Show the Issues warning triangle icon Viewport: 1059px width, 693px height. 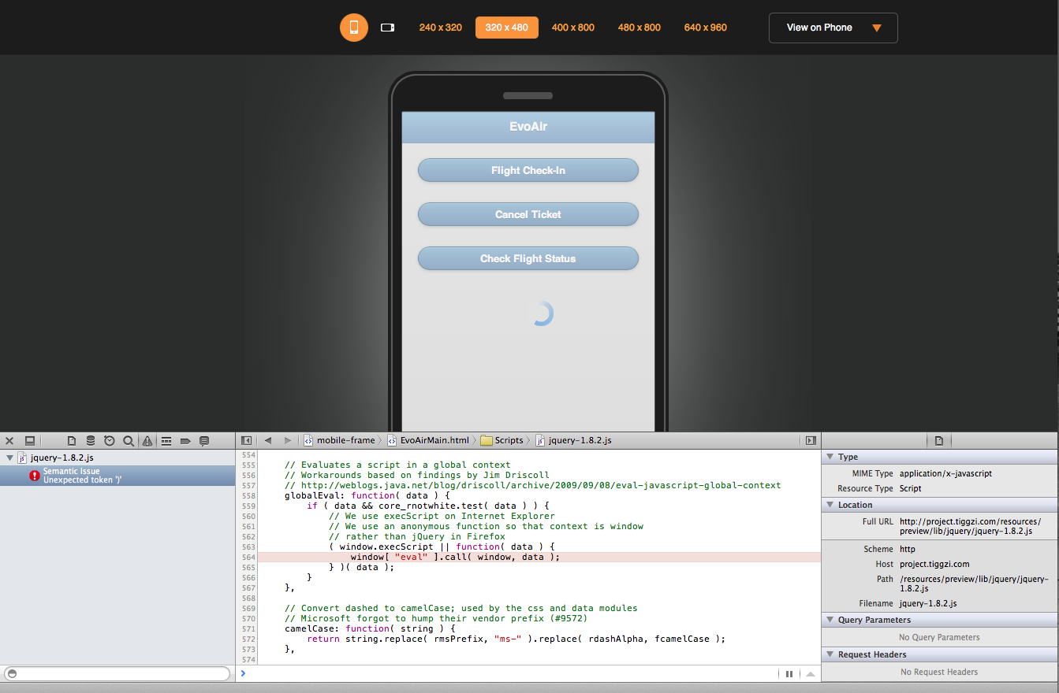[147, 441]
